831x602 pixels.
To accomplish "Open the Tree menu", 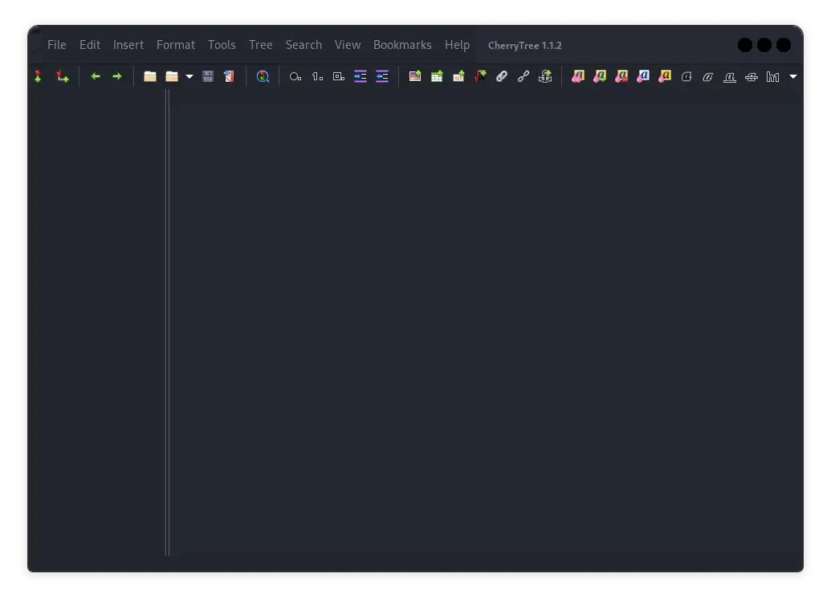I will tap(260, 45).
